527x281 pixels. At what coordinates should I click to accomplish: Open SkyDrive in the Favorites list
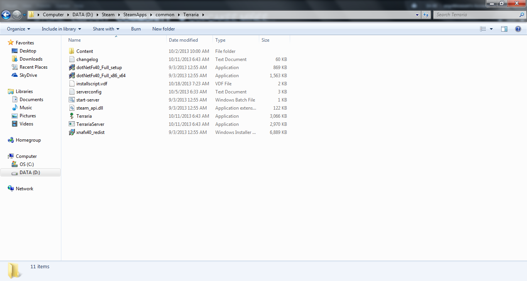coord(28,75)
